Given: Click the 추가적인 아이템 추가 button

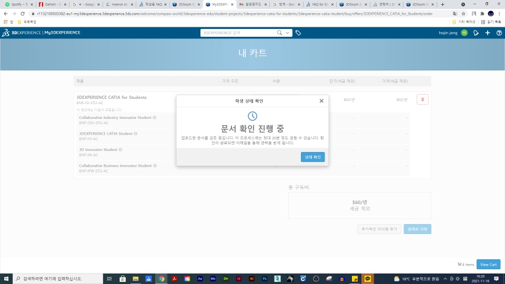Looking at the screenshot, I should 379,229.
